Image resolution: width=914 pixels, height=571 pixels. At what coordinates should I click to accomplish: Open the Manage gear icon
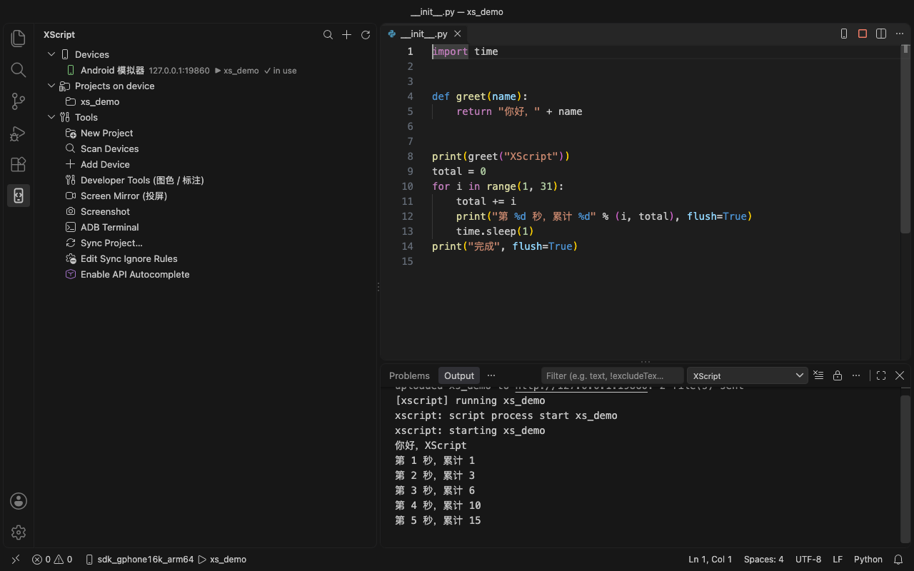tap(19, 532)
